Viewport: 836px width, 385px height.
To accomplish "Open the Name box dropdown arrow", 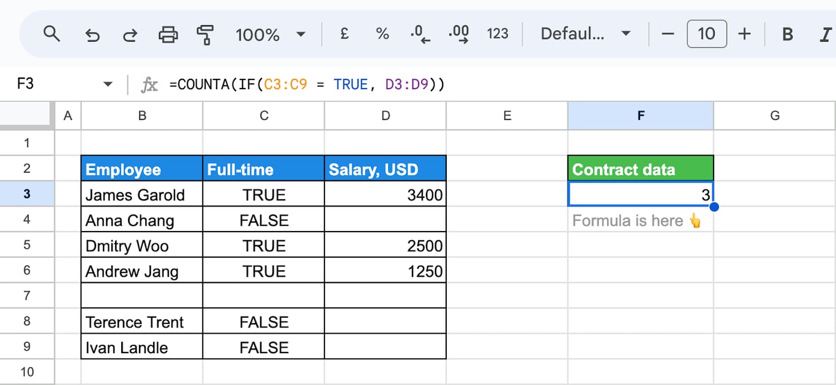I will coord(108,84).
